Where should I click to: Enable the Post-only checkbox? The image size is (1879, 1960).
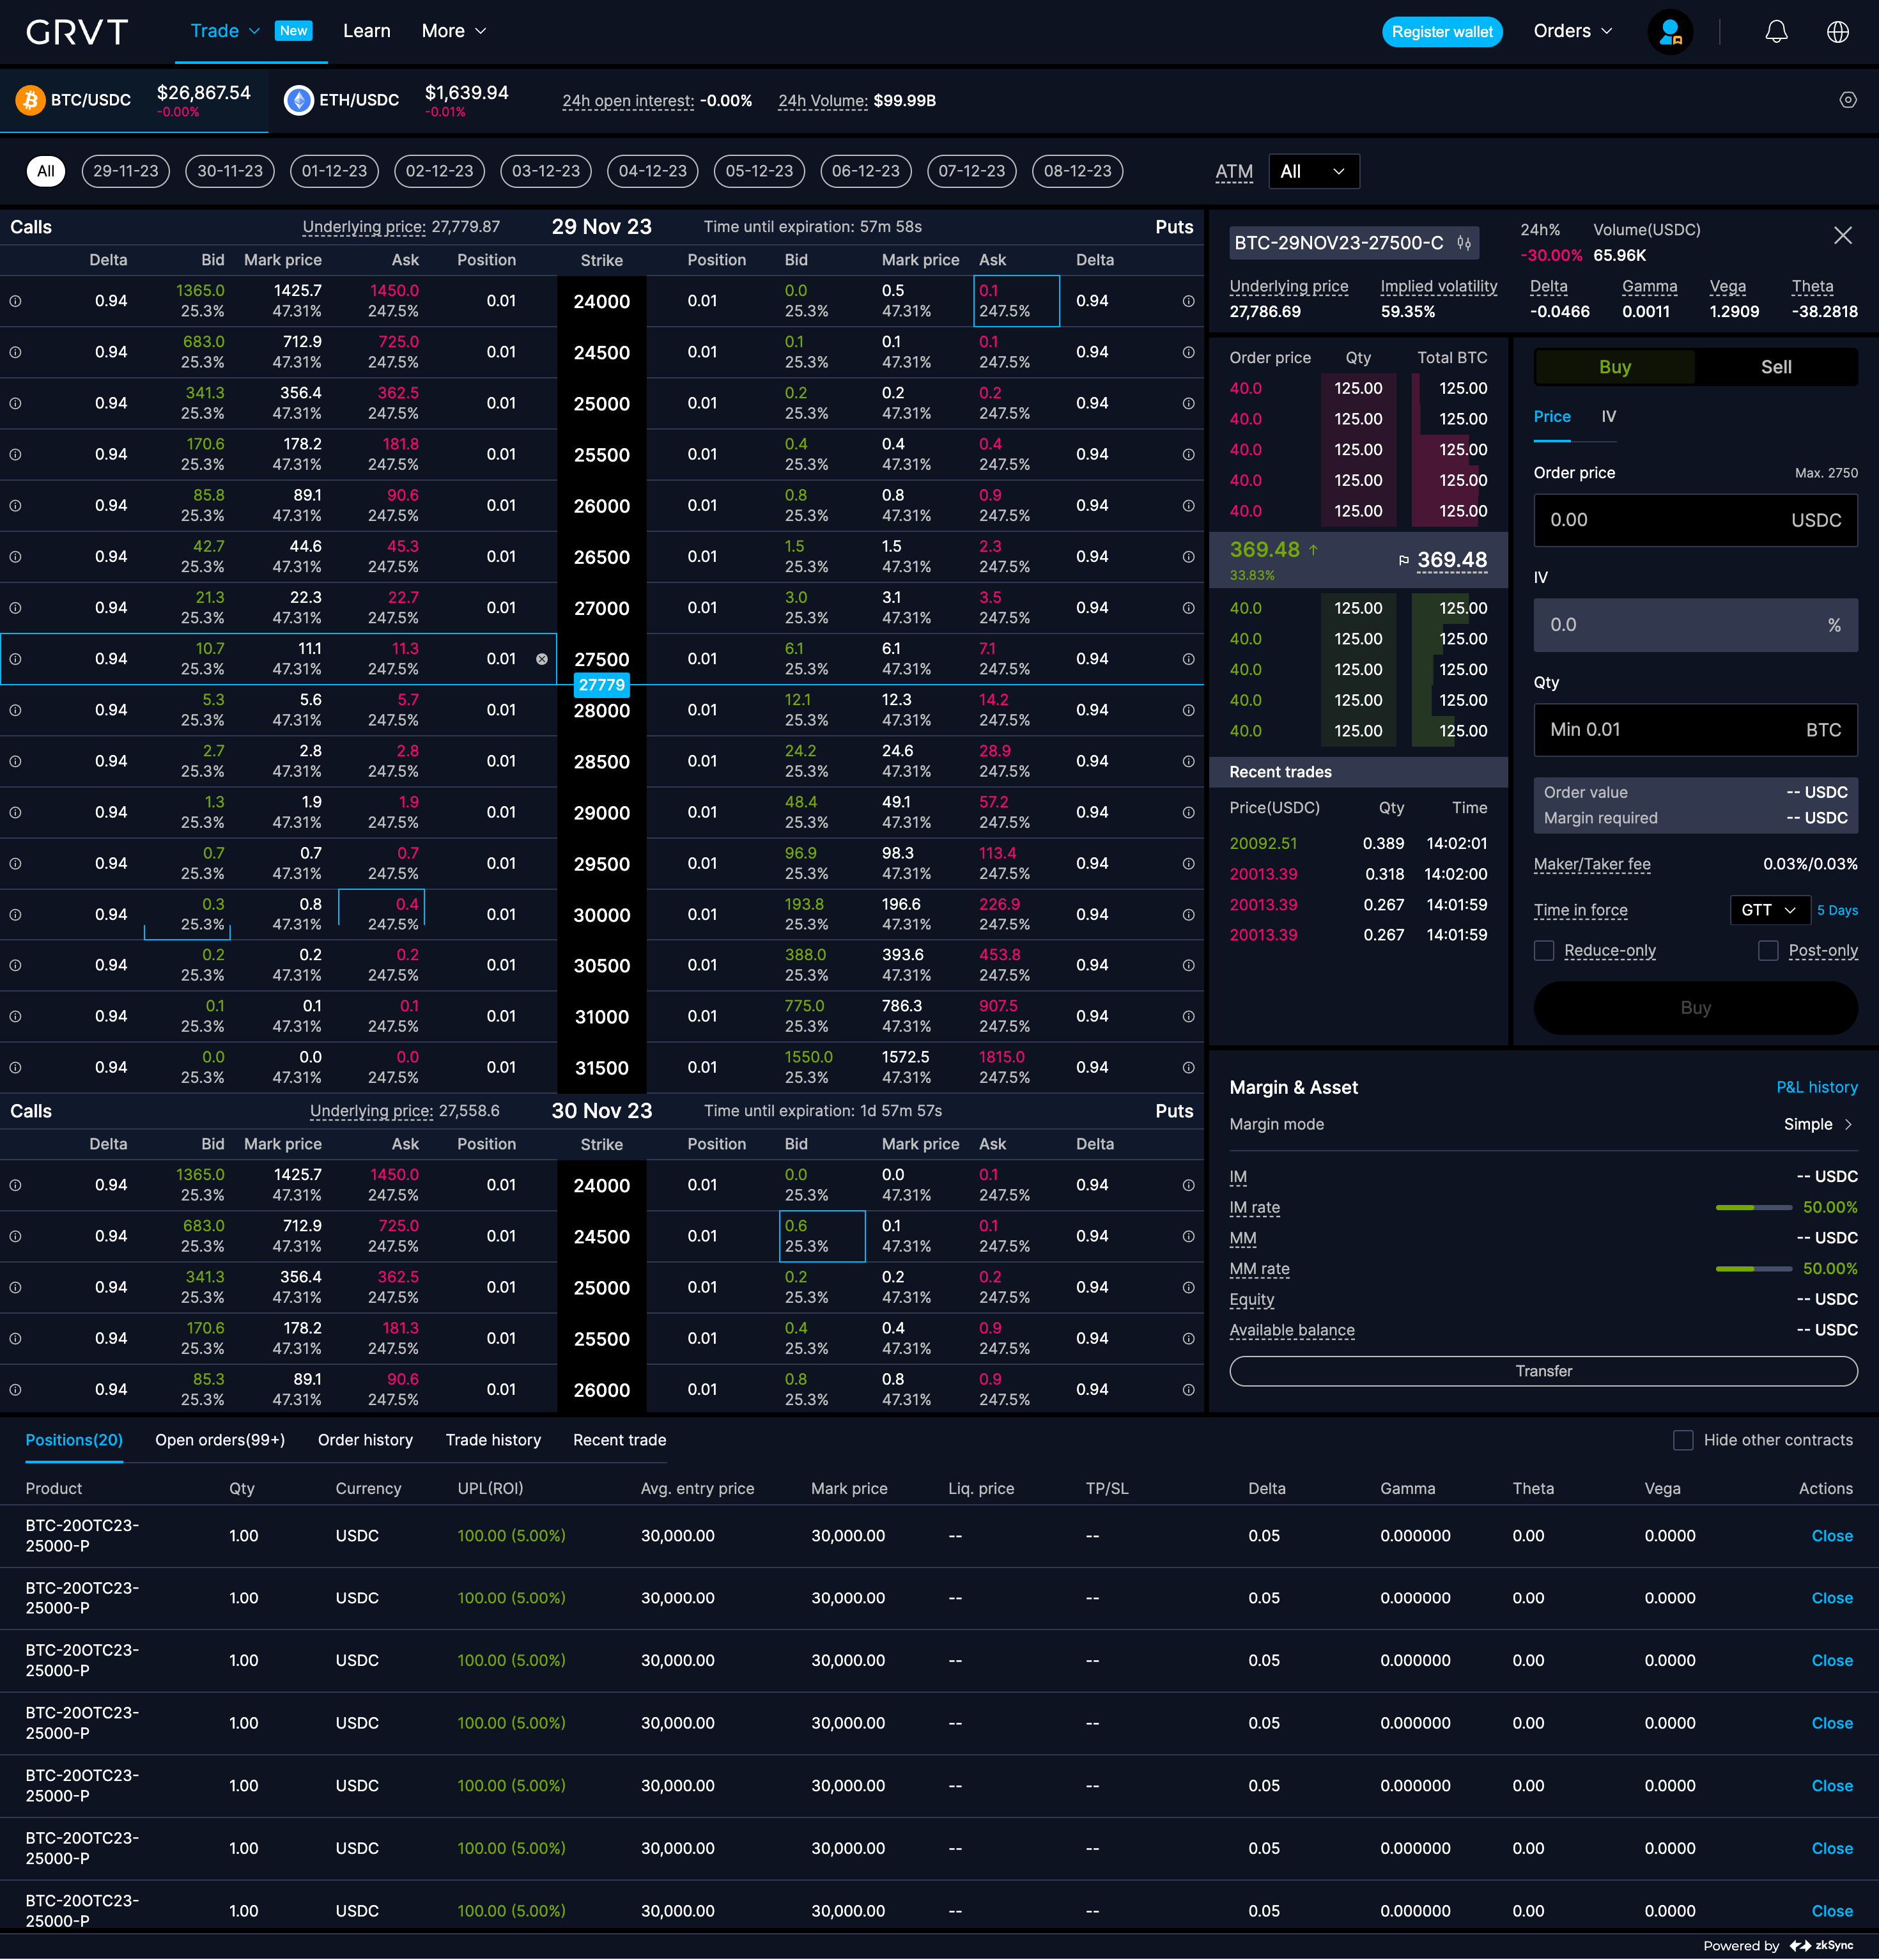[x=1768, y=951]
